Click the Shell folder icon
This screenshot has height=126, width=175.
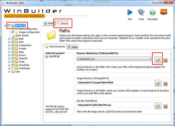(x=16, y=42)
